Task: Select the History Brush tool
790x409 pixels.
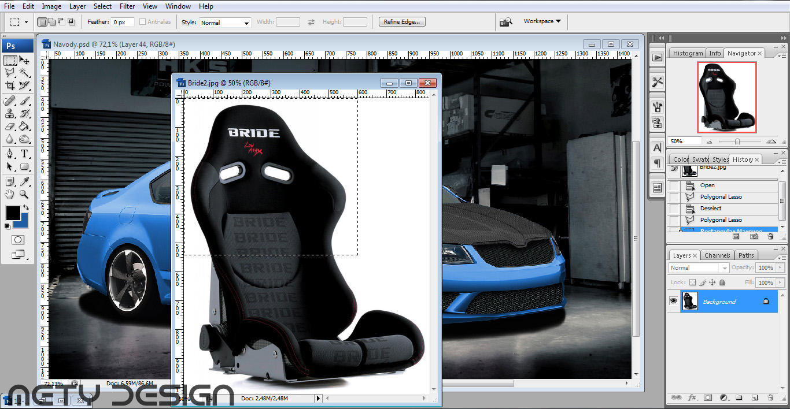Action: (24, 113)
